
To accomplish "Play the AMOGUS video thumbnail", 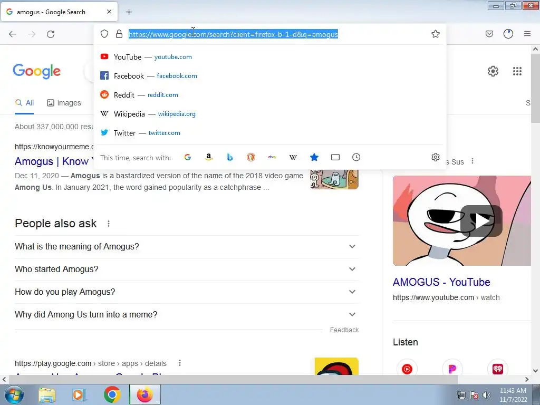I will 481,221.
